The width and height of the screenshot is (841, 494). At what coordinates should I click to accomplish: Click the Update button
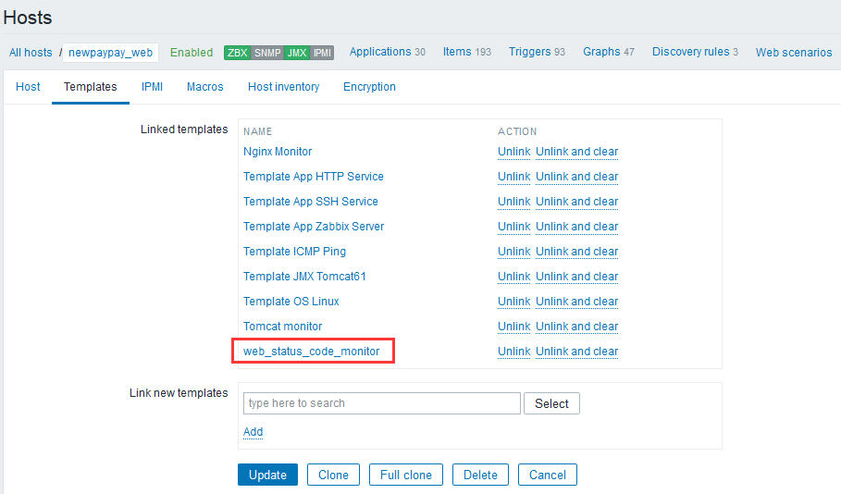(267, 475)
